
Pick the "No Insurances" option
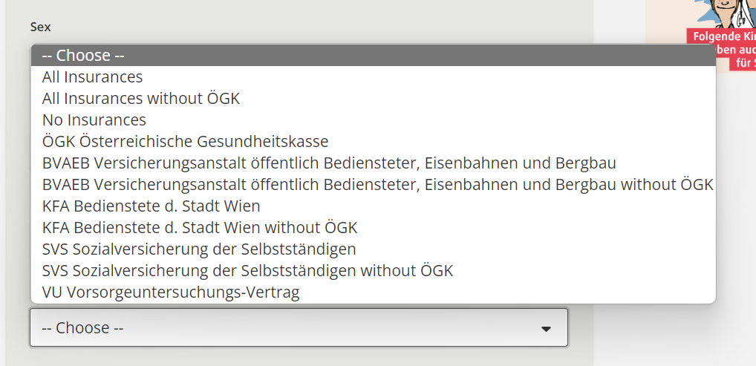(x=374, y=120)
